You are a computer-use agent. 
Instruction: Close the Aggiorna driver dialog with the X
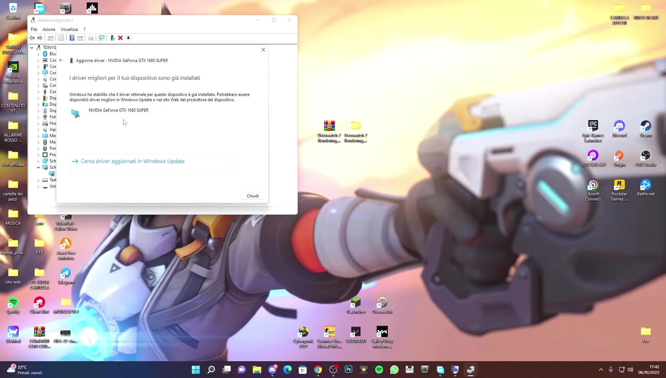point(263,50)
